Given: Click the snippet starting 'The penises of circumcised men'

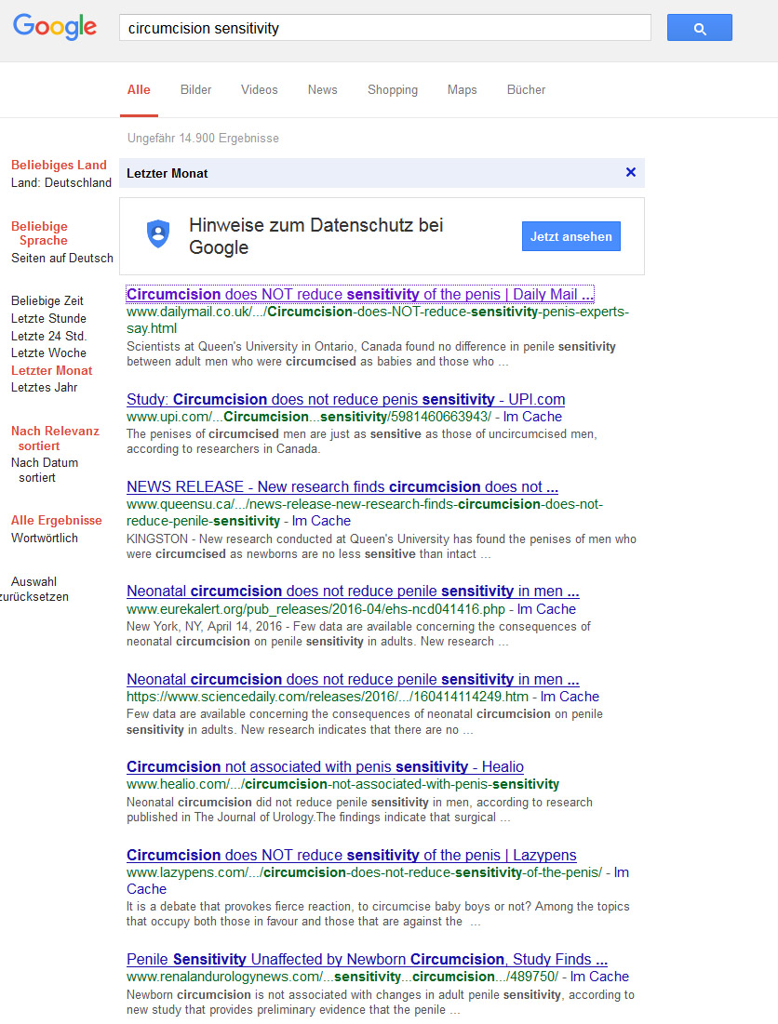Looking at the screenshot, I should 362,442.
